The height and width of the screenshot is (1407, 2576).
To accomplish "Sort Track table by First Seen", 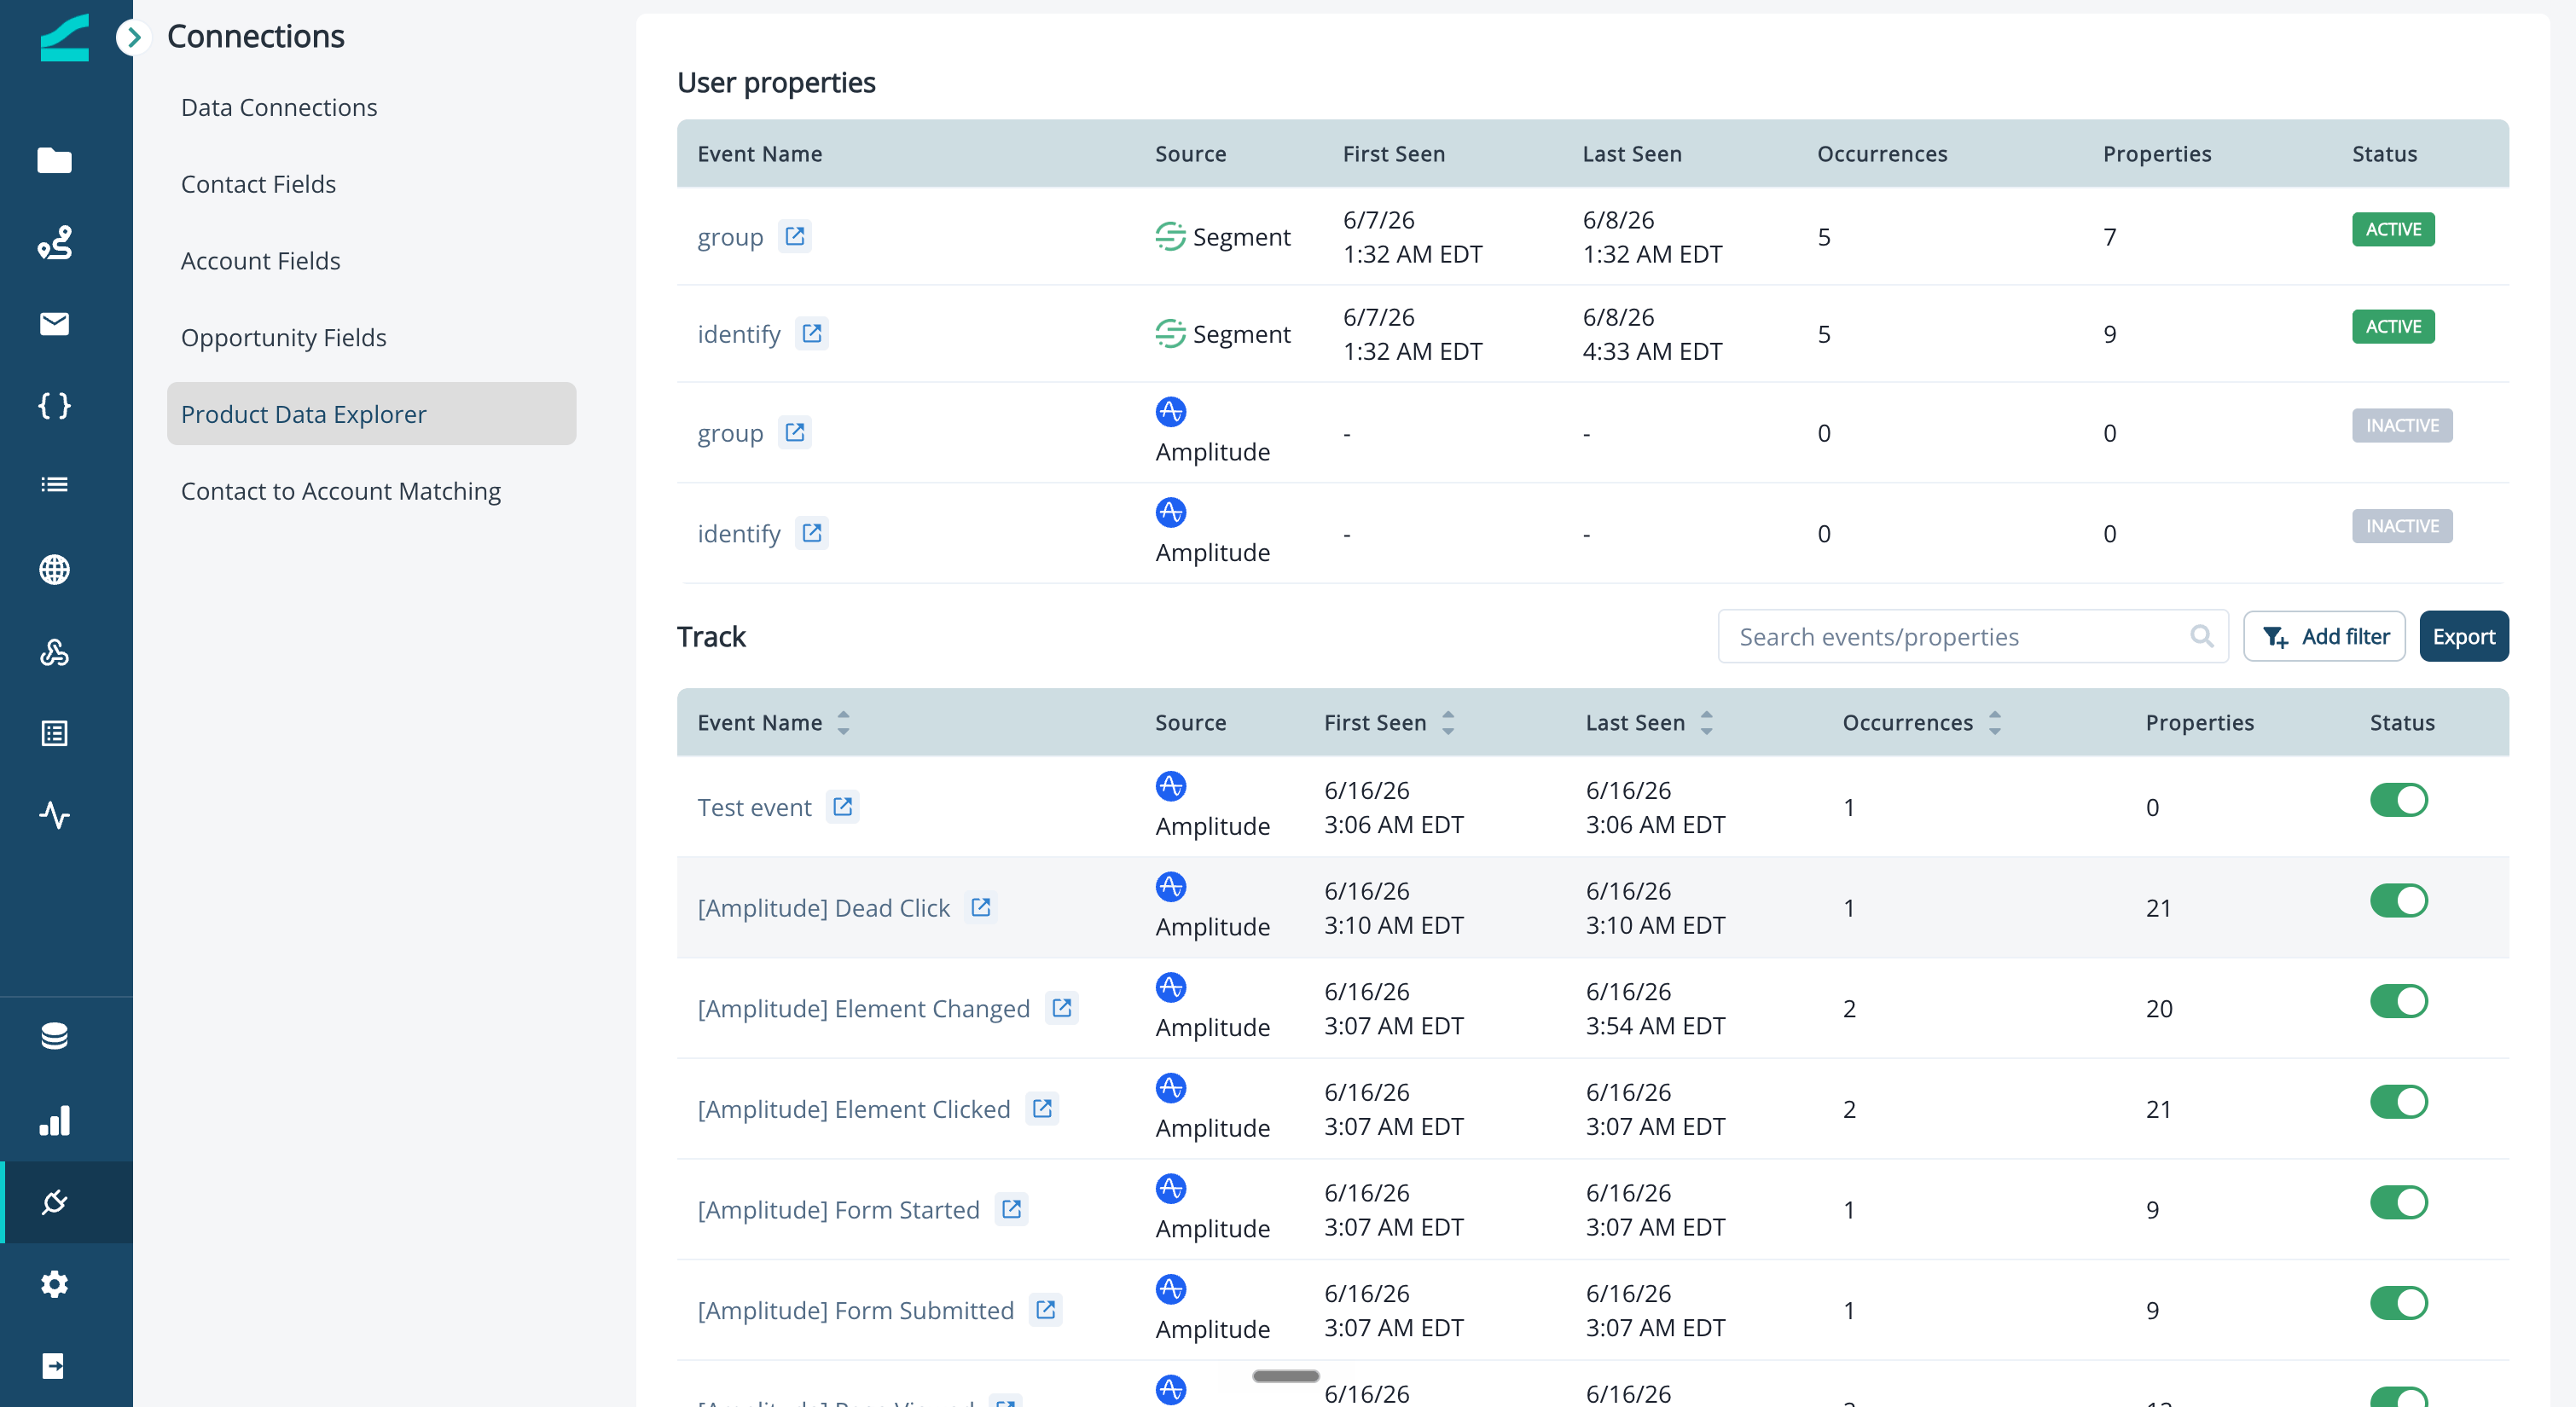I will (x=1448, y=722).
